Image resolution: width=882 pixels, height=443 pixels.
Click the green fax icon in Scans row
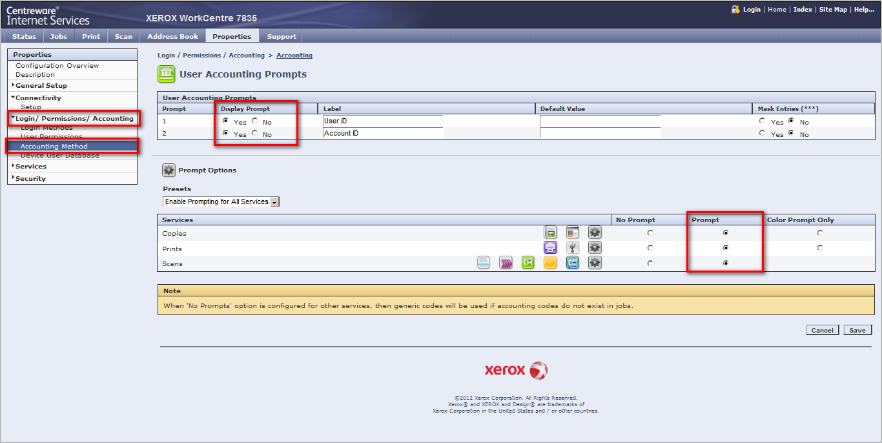click(528, 263)
